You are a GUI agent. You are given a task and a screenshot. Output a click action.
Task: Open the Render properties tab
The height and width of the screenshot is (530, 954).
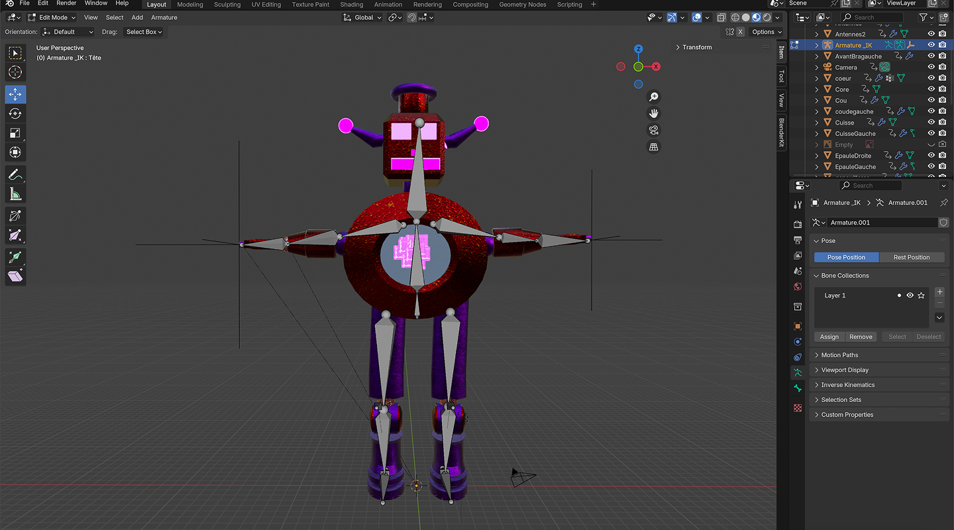[798, 223]
